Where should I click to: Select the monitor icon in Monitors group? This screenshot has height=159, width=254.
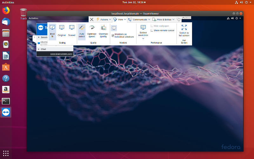point(114,28)
